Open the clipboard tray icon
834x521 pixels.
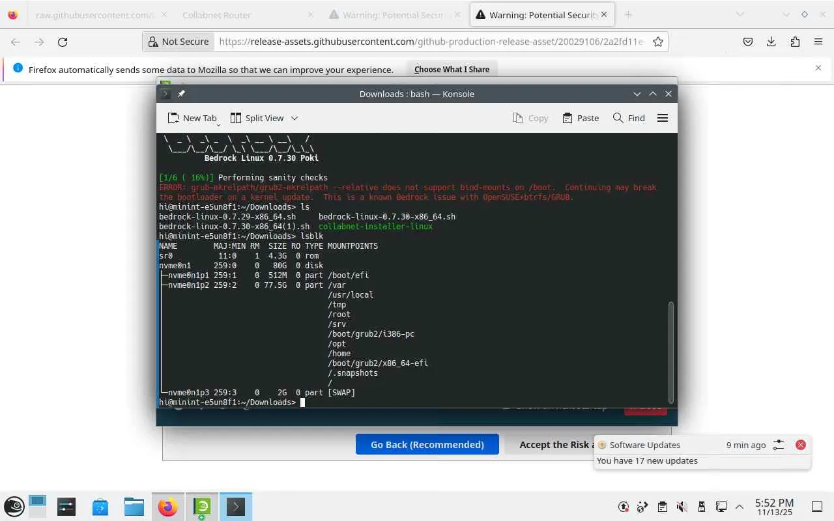point(663,507)
